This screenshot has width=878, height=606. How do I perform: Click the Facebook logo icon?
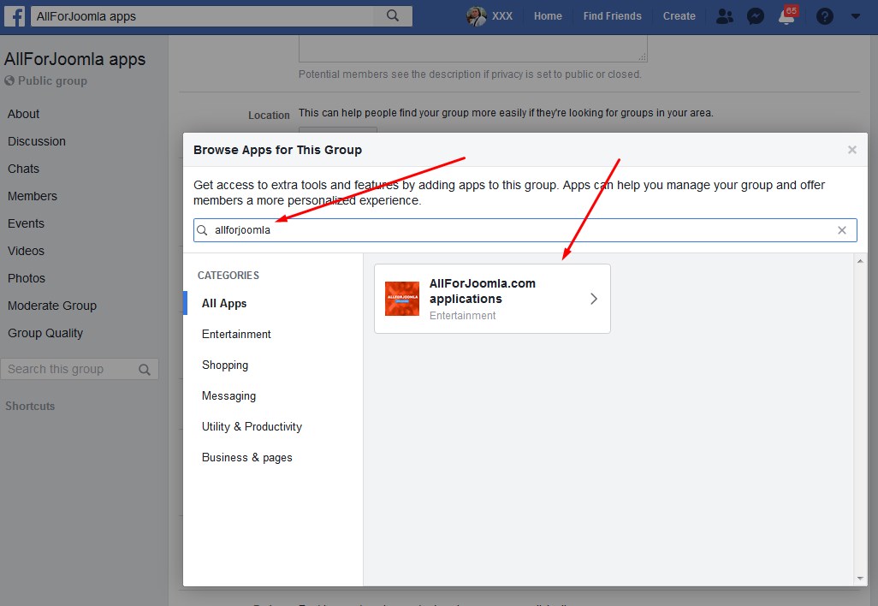point(15,15)
